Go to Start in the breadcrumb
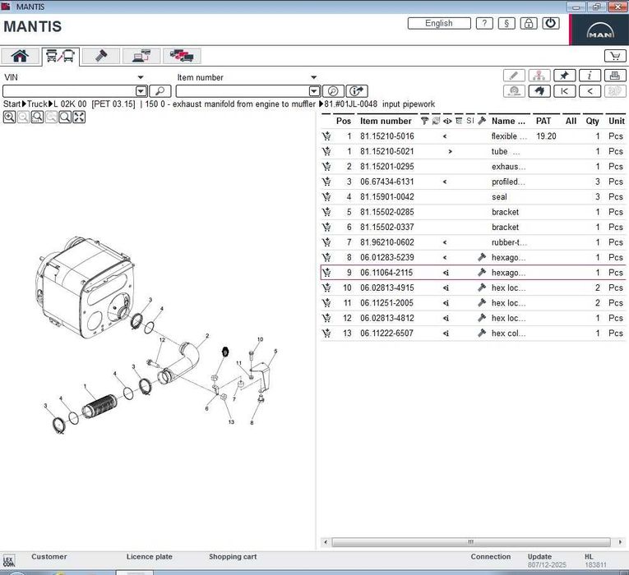The width and height of the screenshot is (629, 575). tap(12, 104)
